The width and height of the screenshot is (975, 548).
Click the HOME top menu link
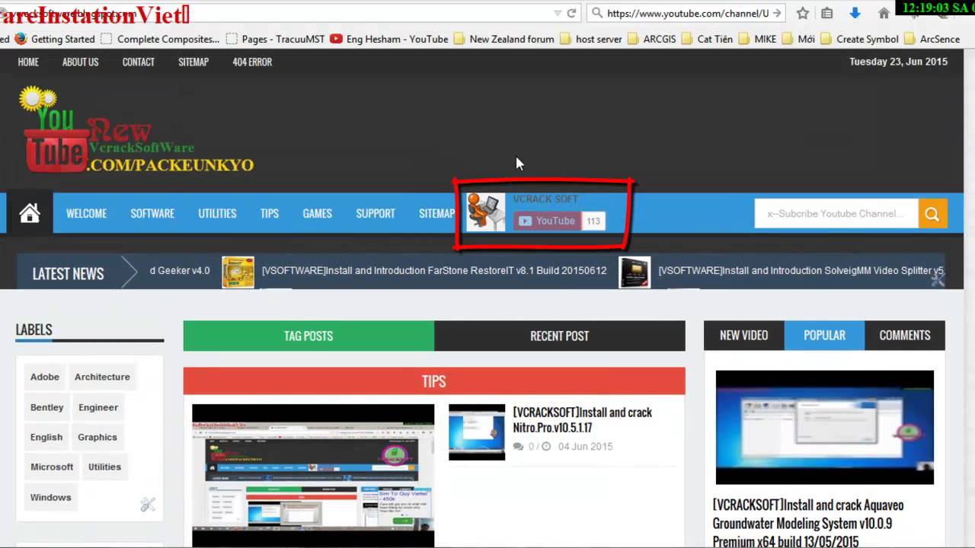click(28, 62)
